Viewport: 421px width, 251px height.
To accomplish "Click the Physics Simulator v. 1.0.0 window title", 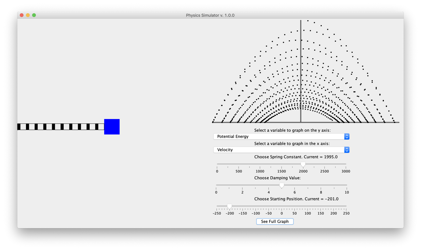I will [x=210, y=15].
